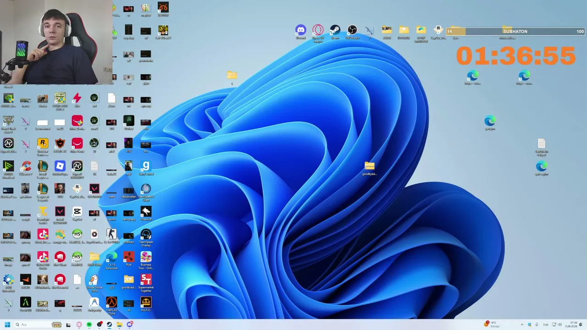
Task: Open File Explorer from the taskbar
Action: (x=119, y=324)
